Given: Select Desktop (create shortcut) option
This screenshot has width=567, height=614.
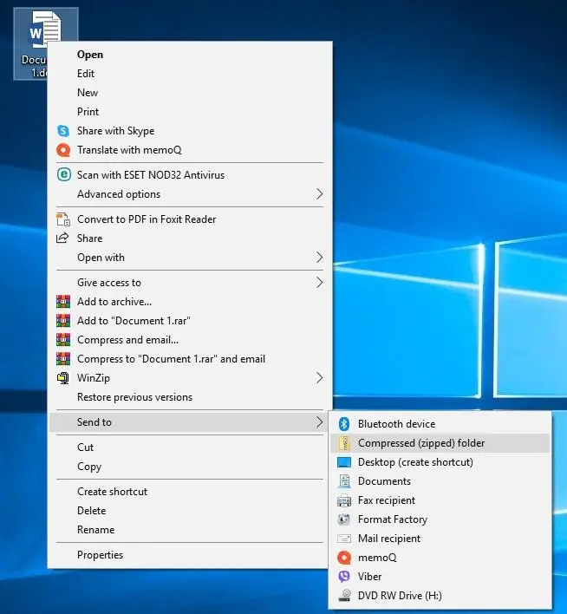Looking at the screenshot, I should coord(415,462).
